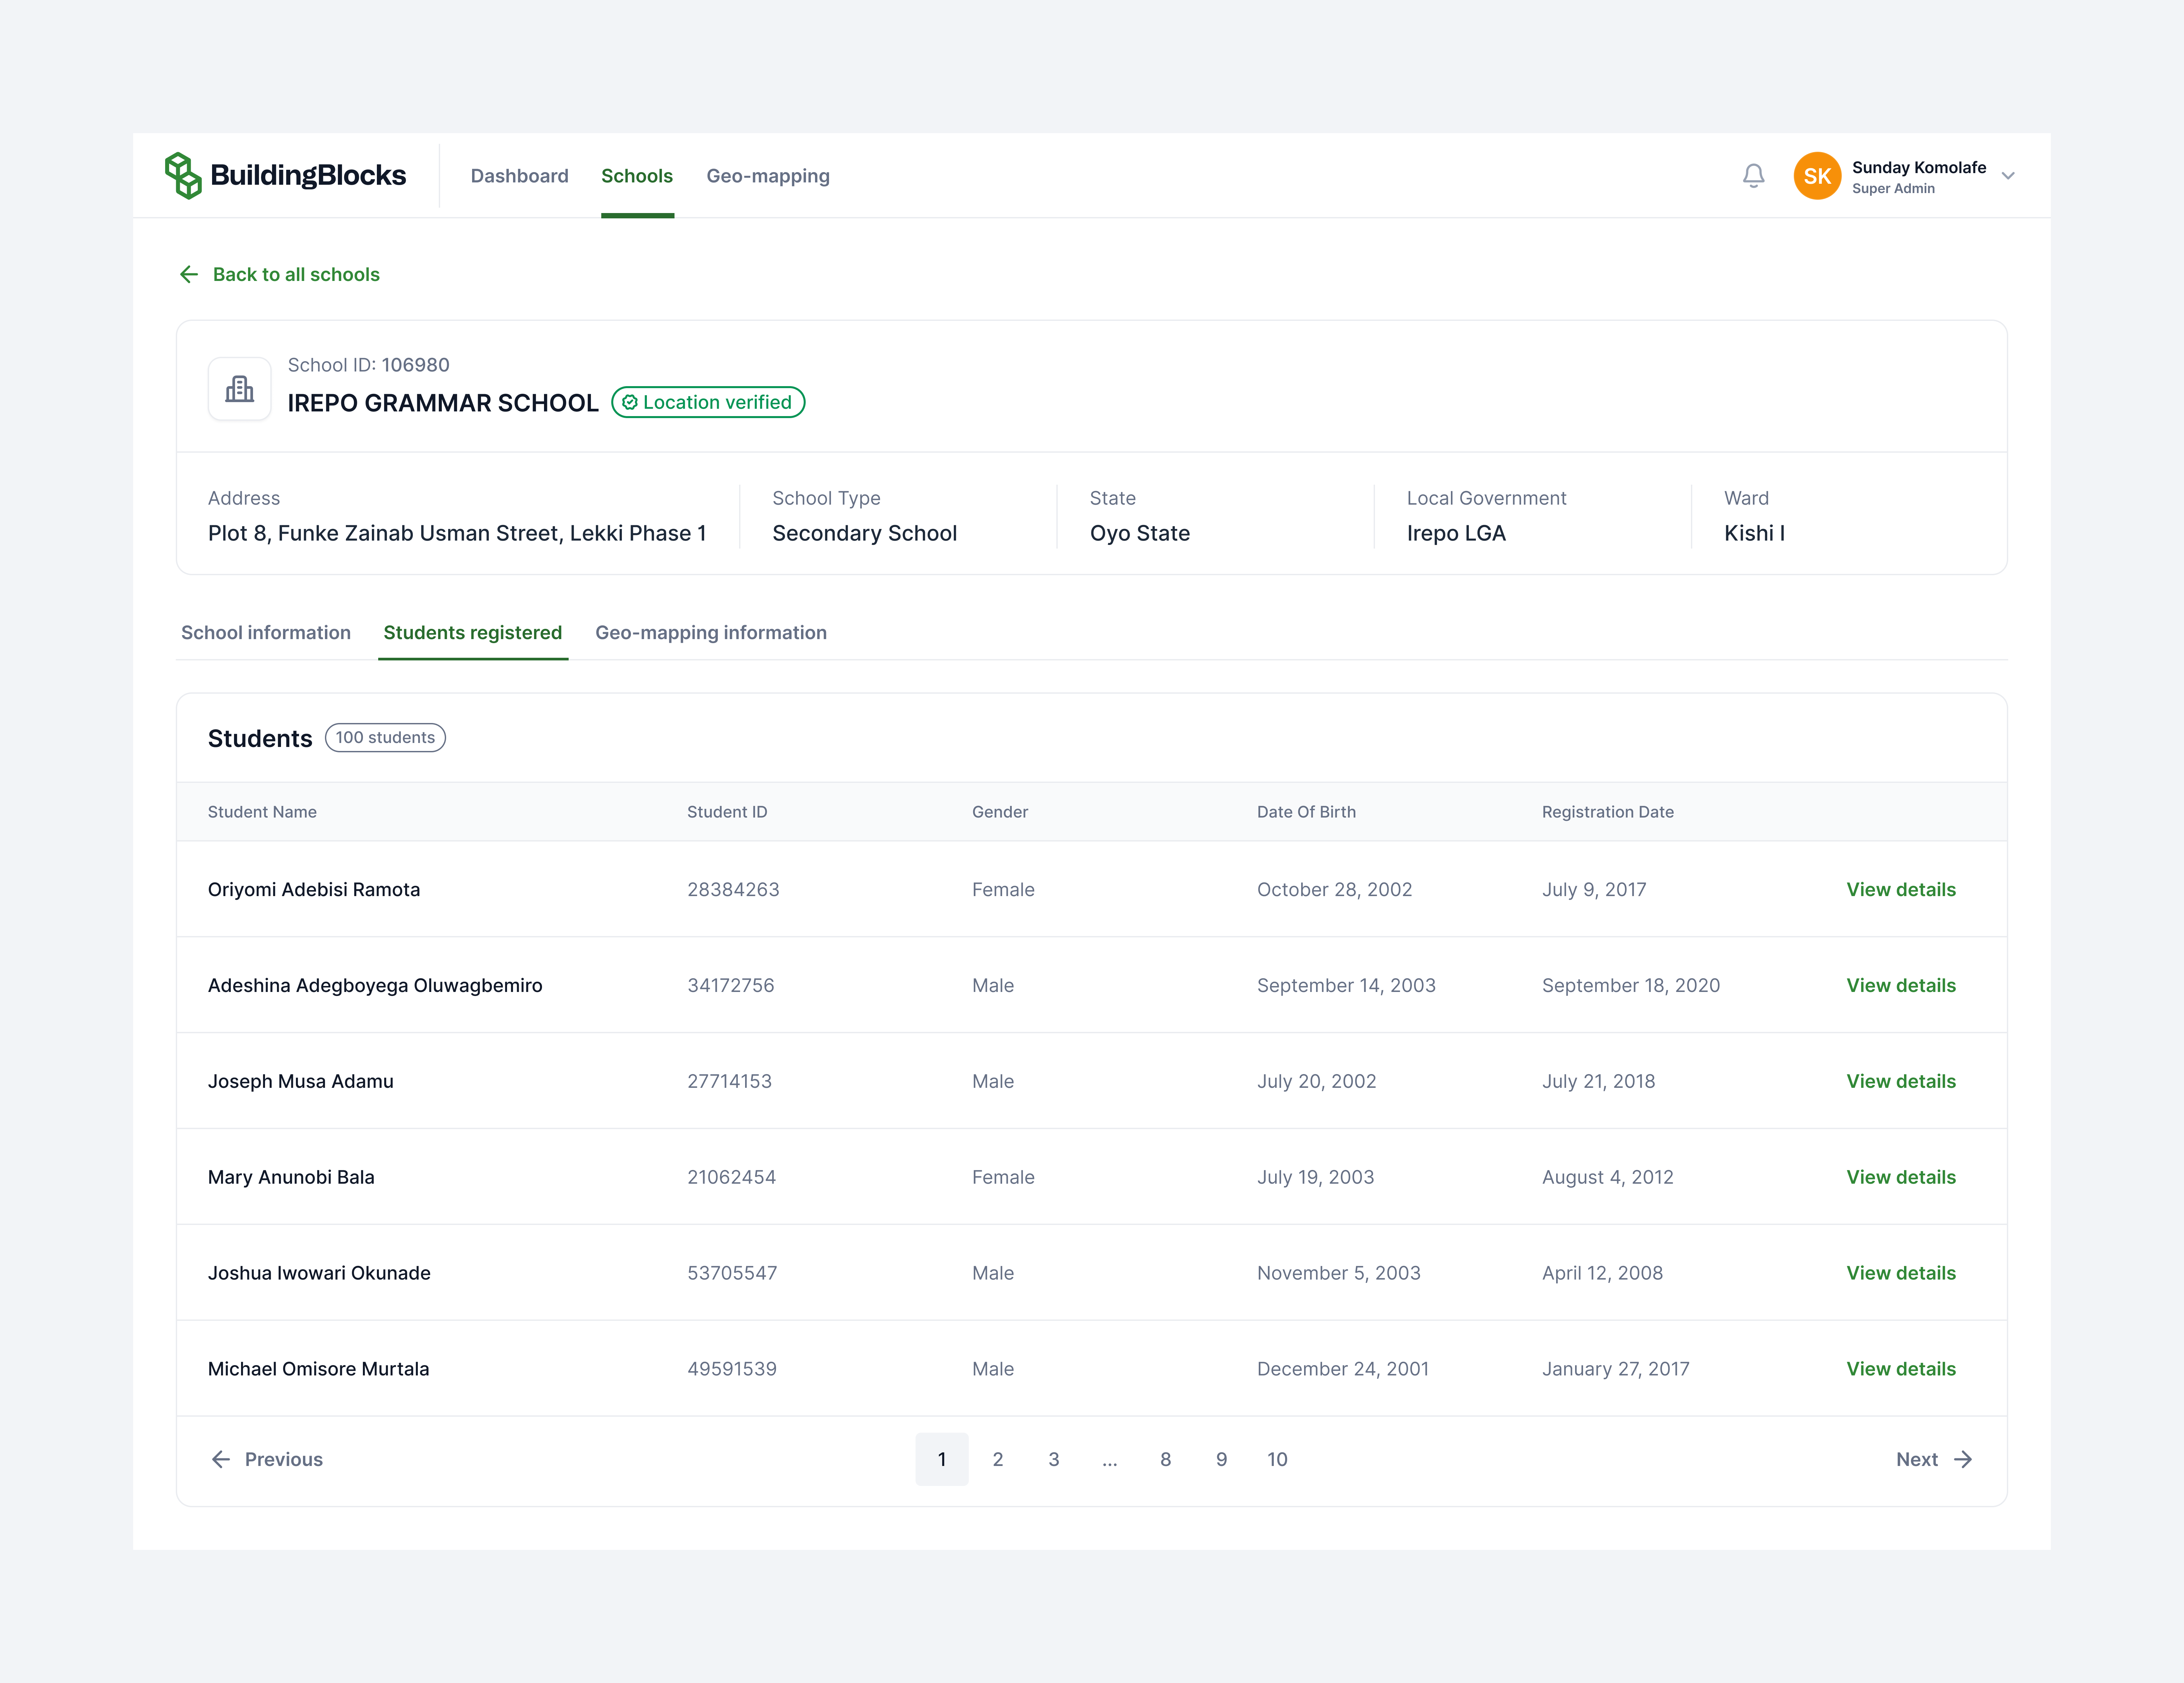
Task: Click the 100 students badge
Action: pyautogui.click(x=385, y=737)
